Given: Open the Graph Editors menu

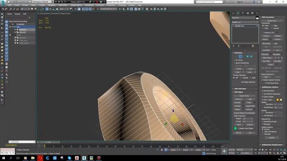Looking at the screenshot, I should point(76,5).
